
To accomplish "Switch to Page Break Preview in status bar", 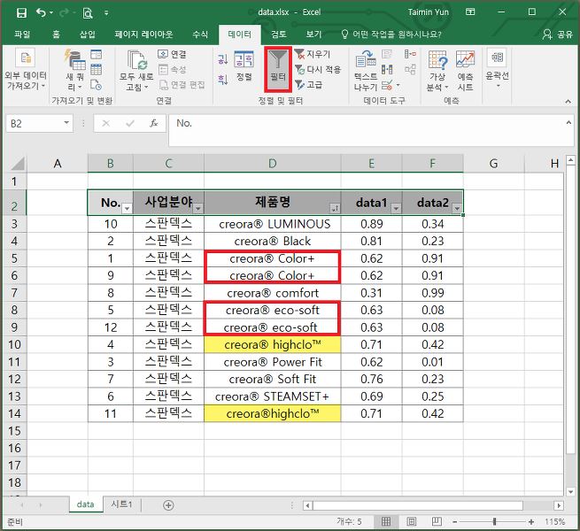I will pos(437,521).
